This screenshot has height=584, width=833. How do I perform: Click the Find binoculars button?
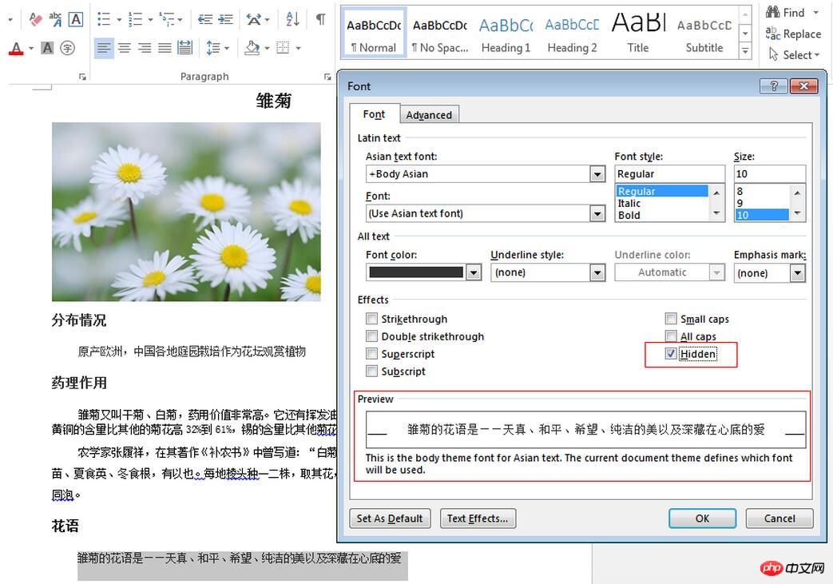click(785, 12)
